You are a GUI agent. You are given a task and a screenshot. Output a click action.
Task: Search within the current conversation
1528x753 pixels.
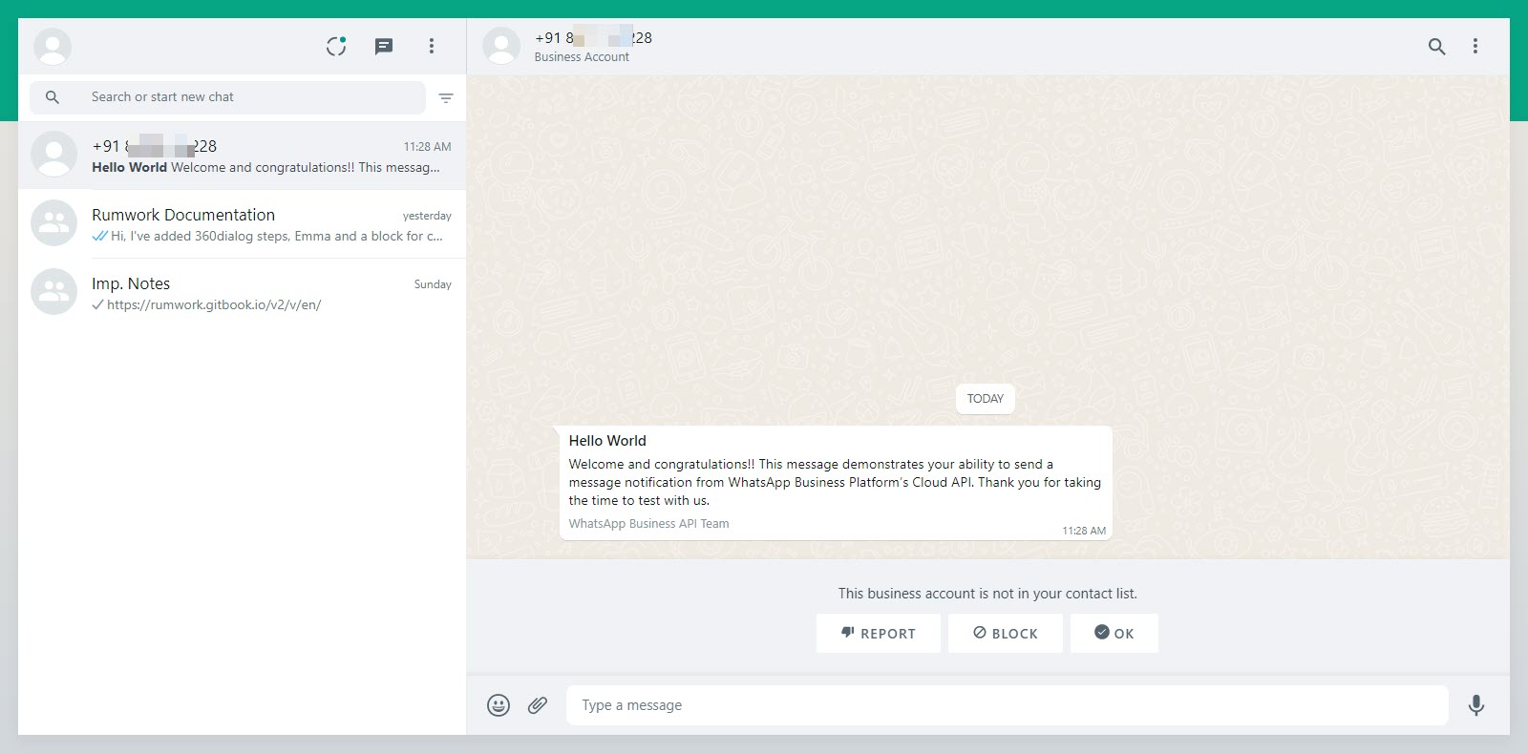pos(1436,46)
